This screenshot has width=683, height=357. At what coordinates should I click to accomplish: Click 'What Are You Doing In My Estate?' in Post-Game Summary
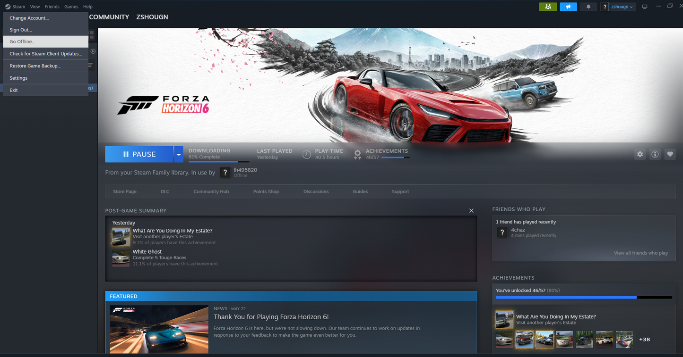173,231
